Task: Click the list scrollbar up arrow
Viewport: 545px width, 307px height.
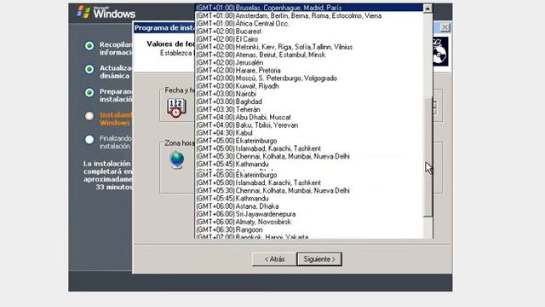Action: (x=427, y=8)
